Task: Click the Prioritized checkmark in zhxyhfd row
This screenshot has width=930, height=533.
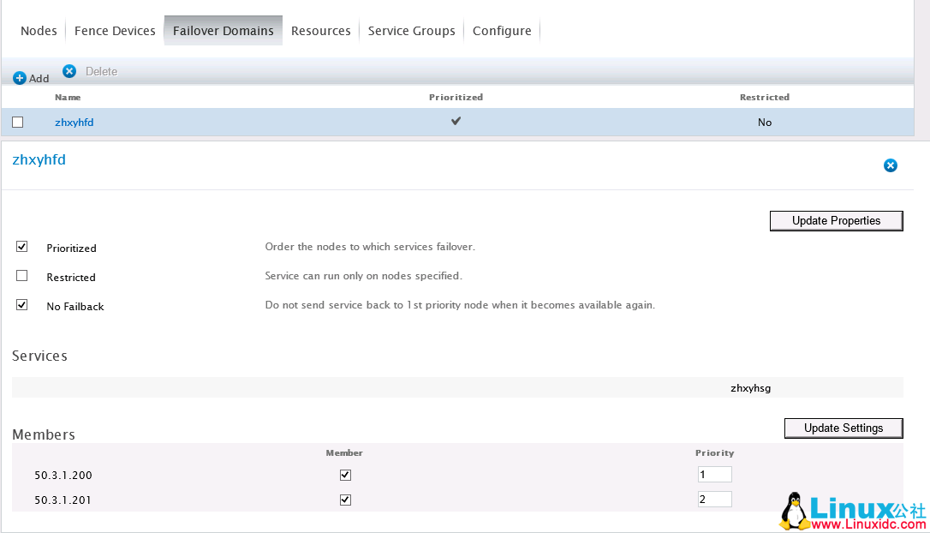Action: [x=456, y=122]
